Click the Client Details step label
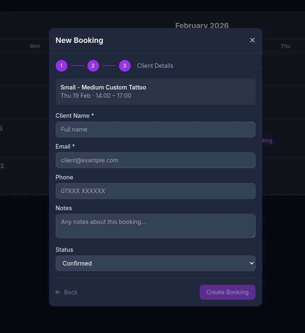Image resolution: width=305 pixels, height=333 pixels. (155, 66)
